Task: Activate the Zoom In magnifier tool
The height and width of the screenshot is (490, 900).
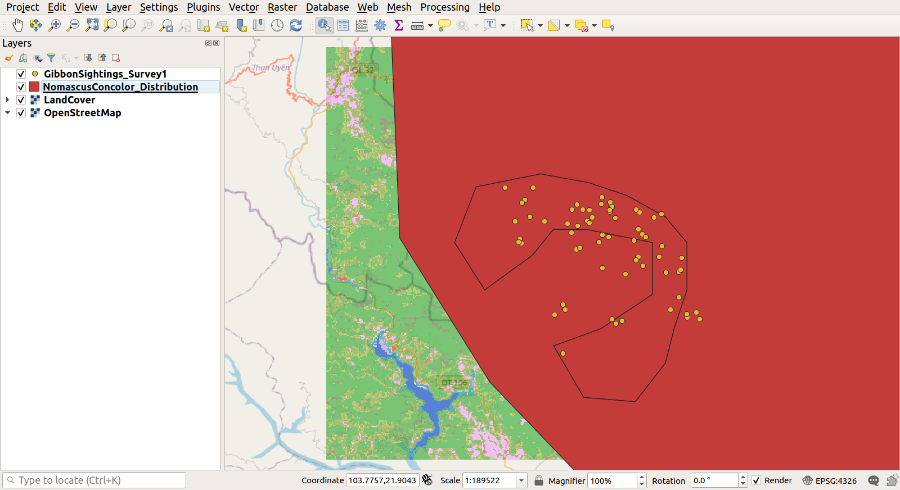Action: [55, 25]
